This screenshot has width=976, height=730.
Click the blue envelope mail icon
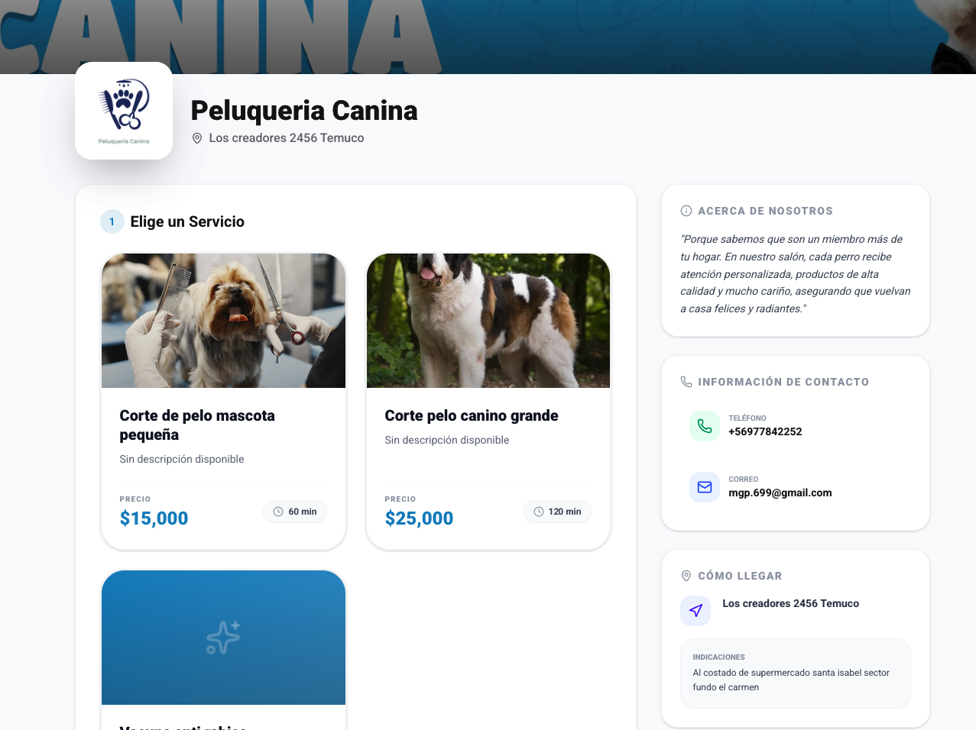click(705, 487)
